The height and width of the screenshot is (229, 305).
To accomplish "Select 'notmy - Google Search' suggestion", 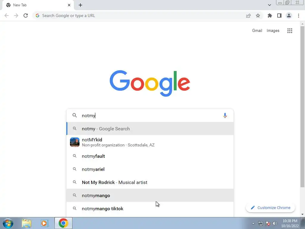I will (150, 129).
